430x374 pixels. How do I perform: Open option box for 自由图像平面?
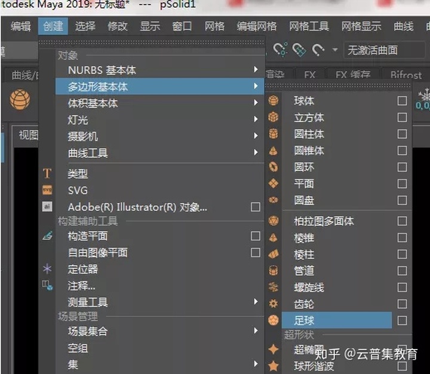click(x=256, y=253)
